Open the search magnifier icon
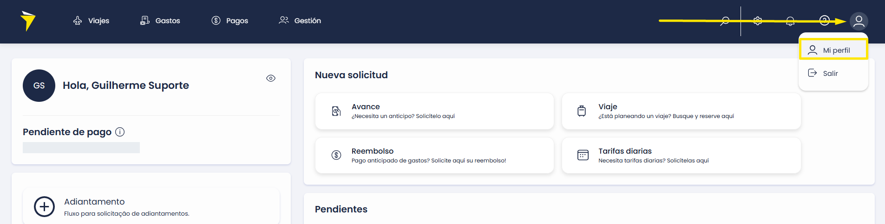This screenshot has height=224, width=885. point(725,21)
